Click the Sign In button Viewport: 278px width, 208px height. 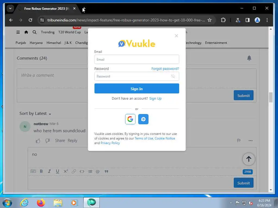tap(137, 89)
